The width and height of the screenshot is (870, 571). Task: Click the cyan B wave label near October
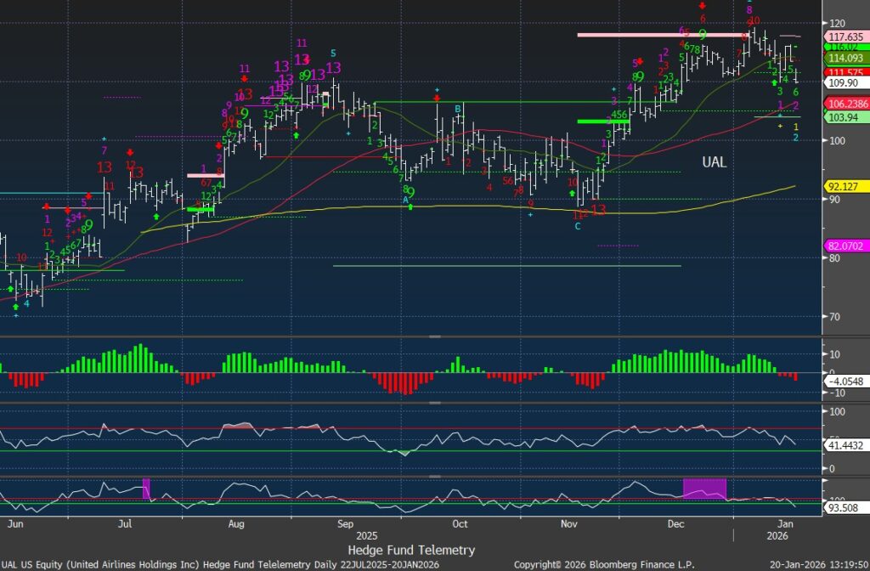click(x=457, y=108)
